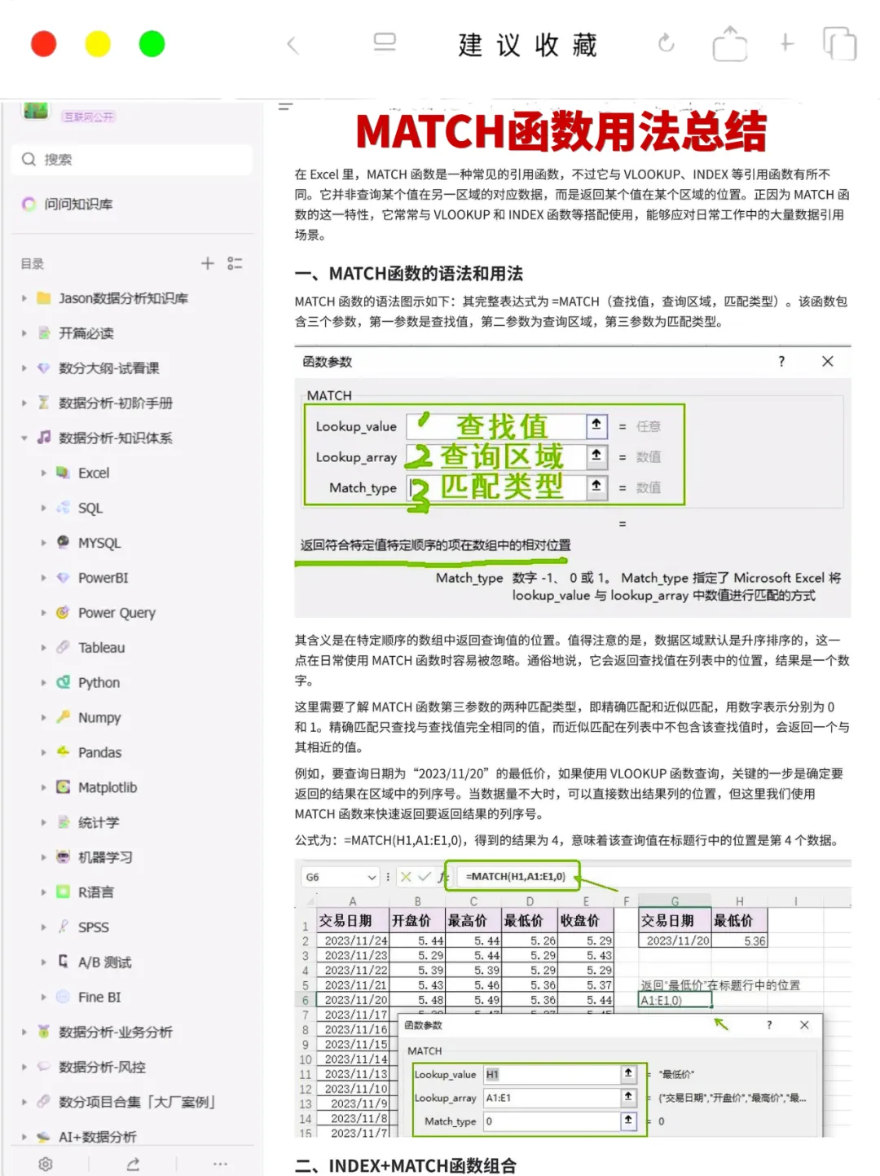This screenshot has height=1176, width=880.
Task: Click the Matplotlib item icon
Action: (63, 786)
